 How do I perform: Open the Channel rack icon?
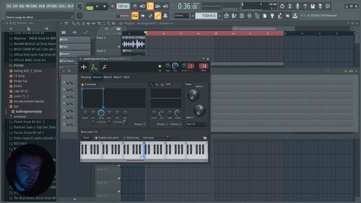[242, 16]
